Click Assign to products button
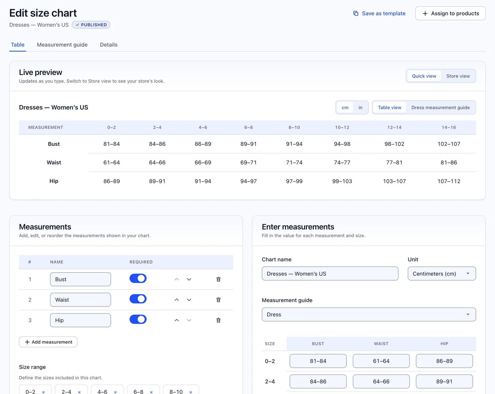 coord(450,13)
